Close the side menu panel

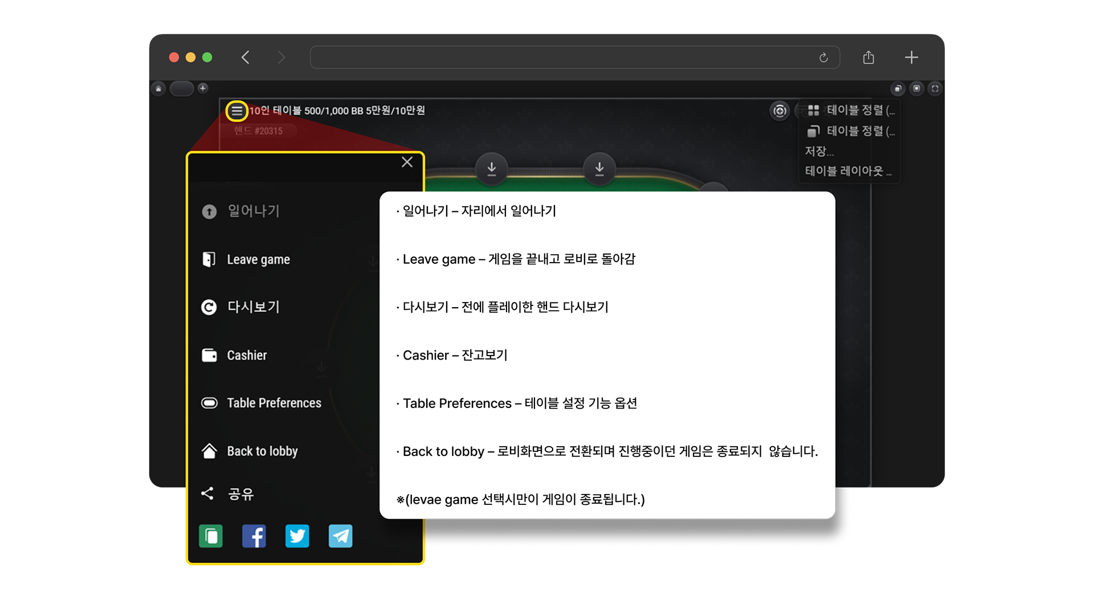click(407, 162)
